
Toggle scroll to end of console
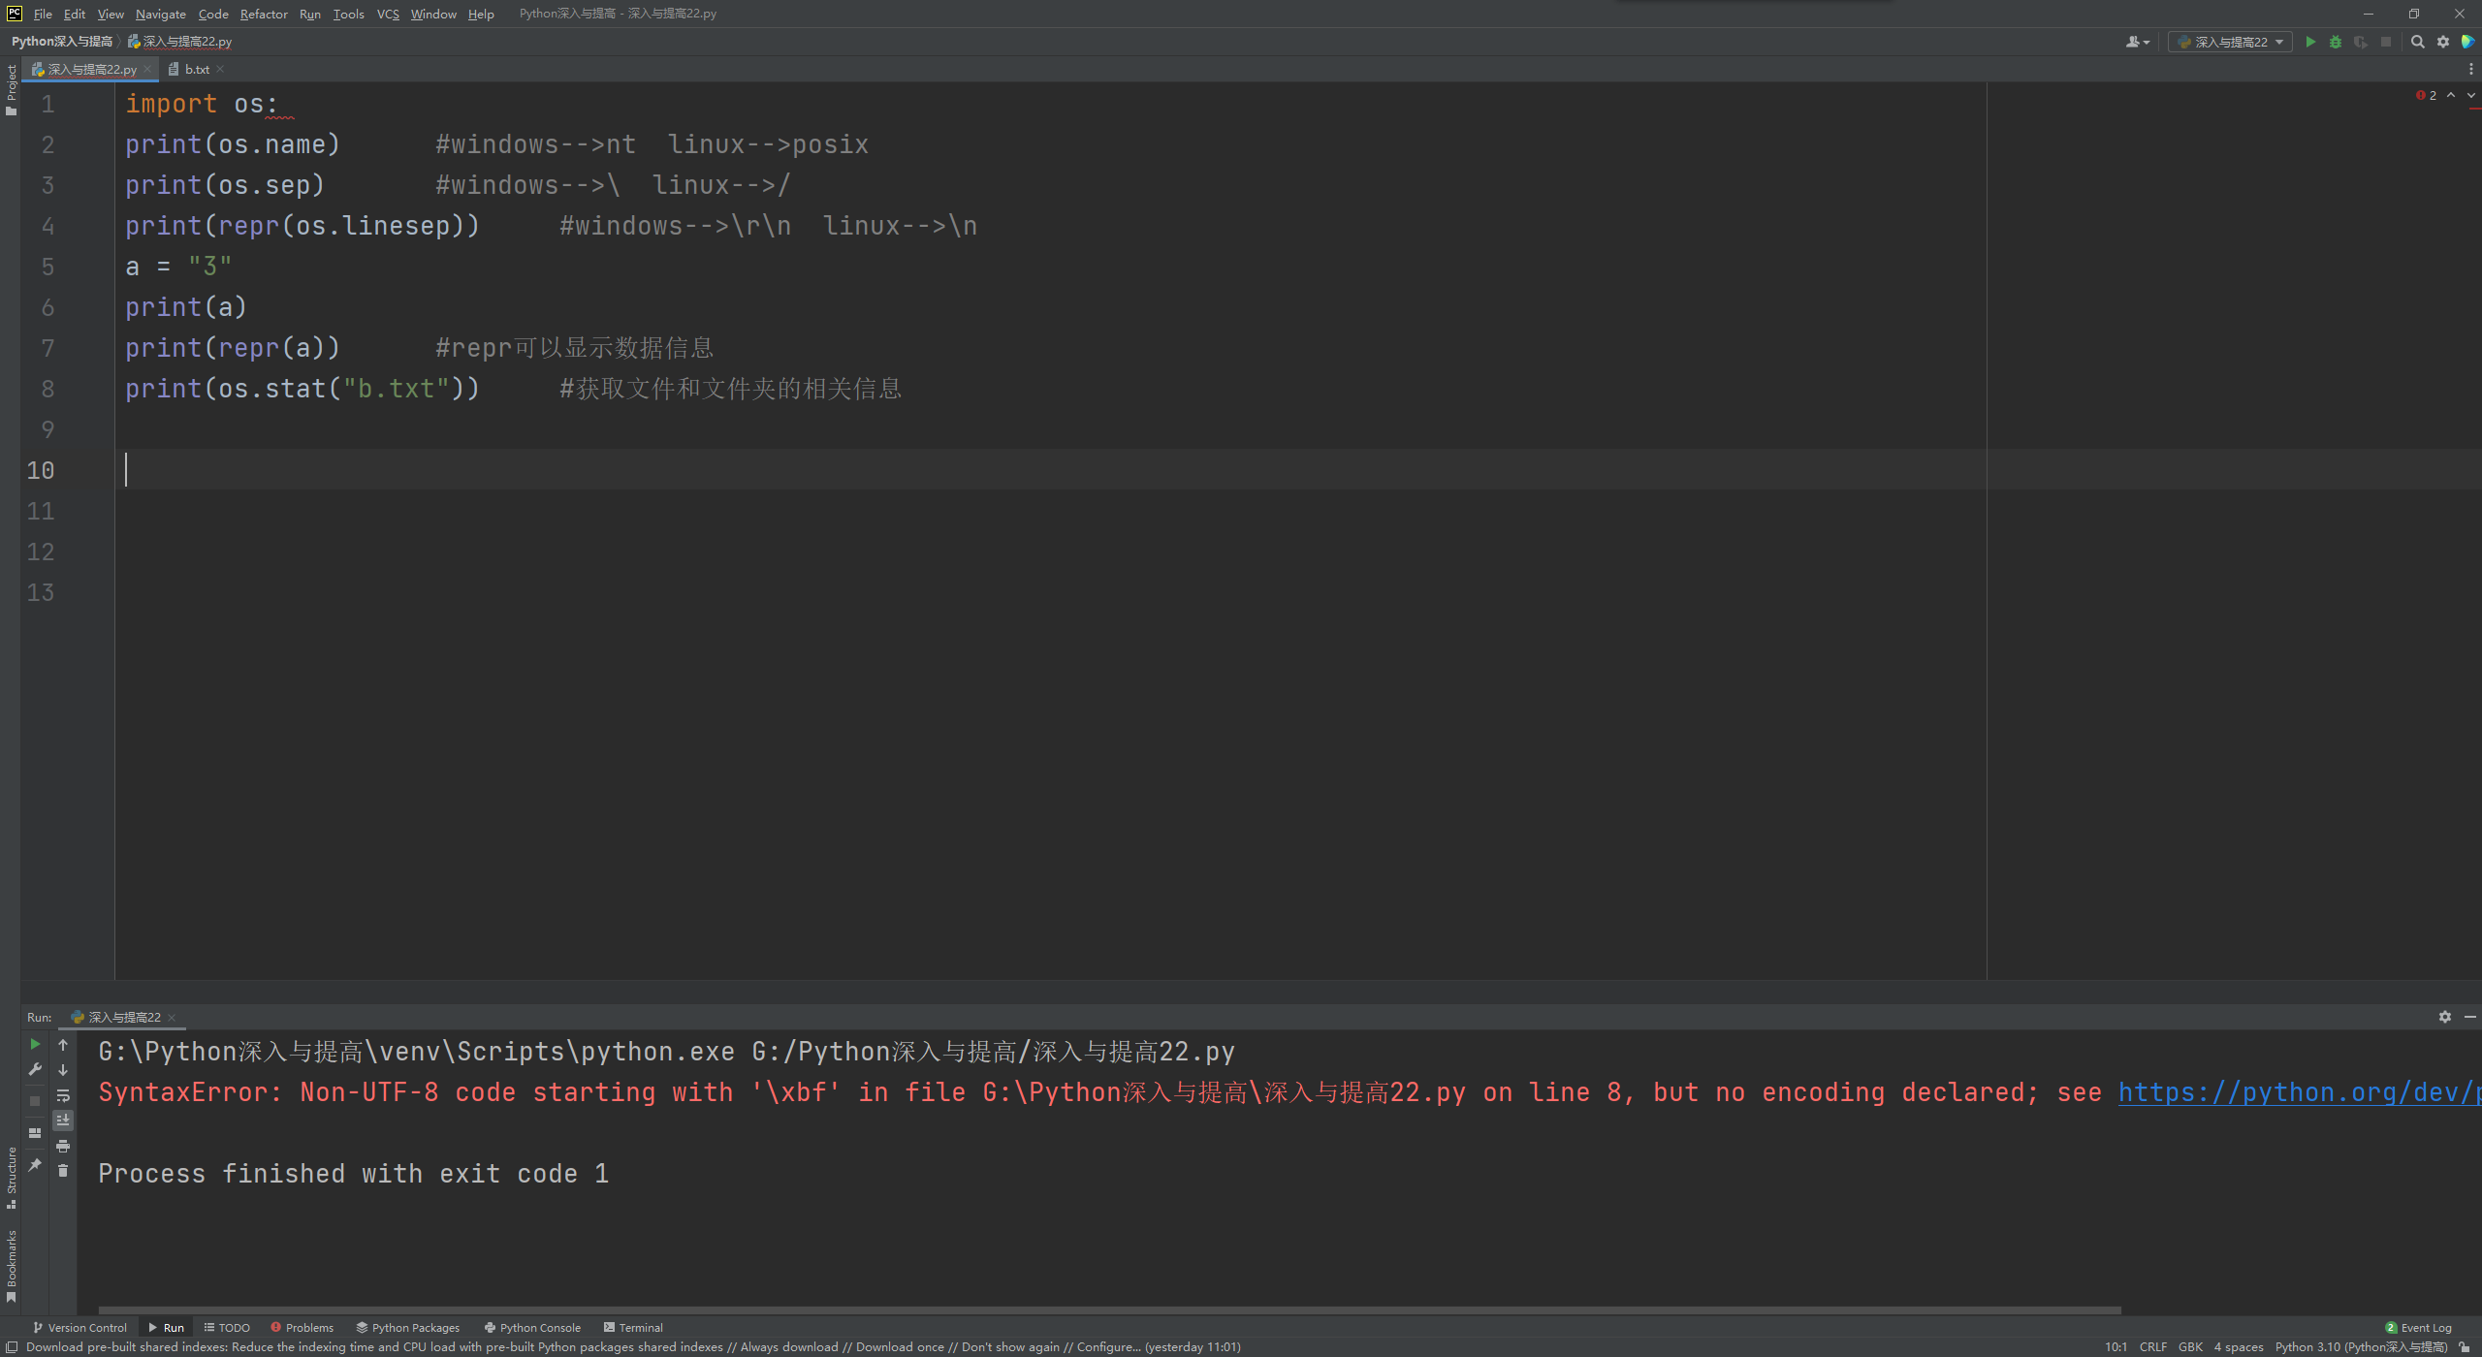[63, 1120]
